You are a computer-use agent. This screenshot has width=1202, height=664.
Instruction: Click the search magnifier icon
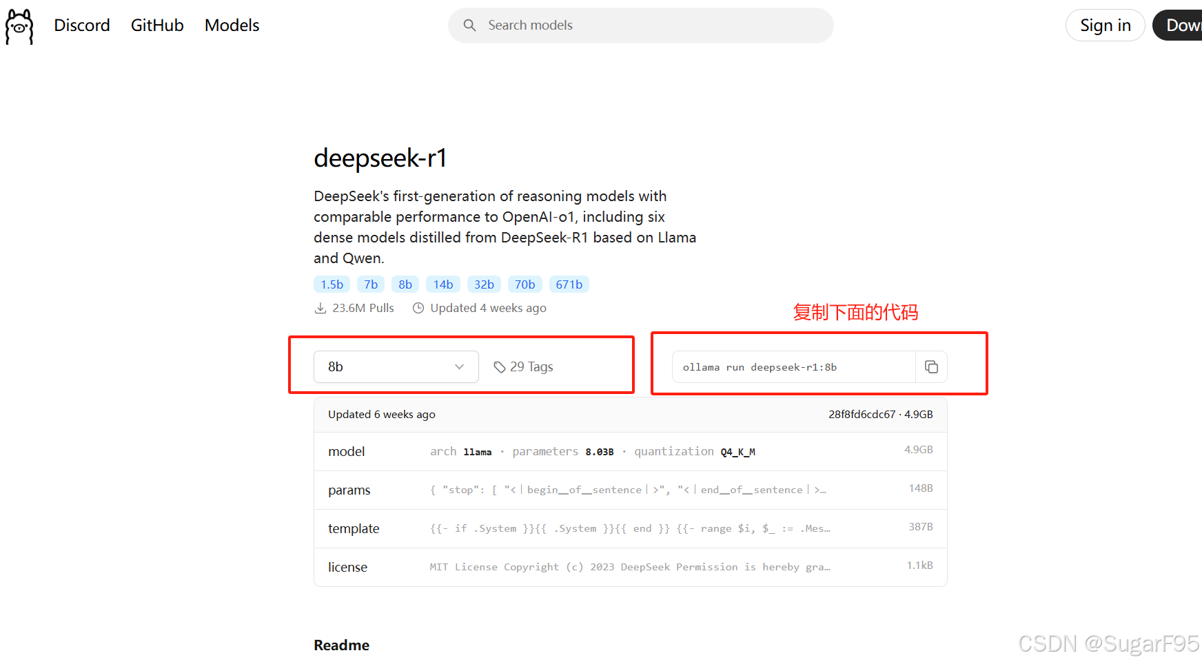pos(469,25)
